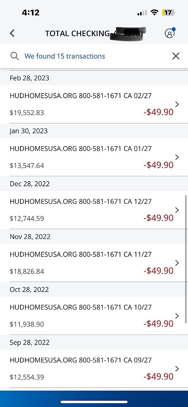Viewport: 188px width, 407px height.
Task: Open Sep 28, 2022 transaction chevron
Action: pos(177,369)
